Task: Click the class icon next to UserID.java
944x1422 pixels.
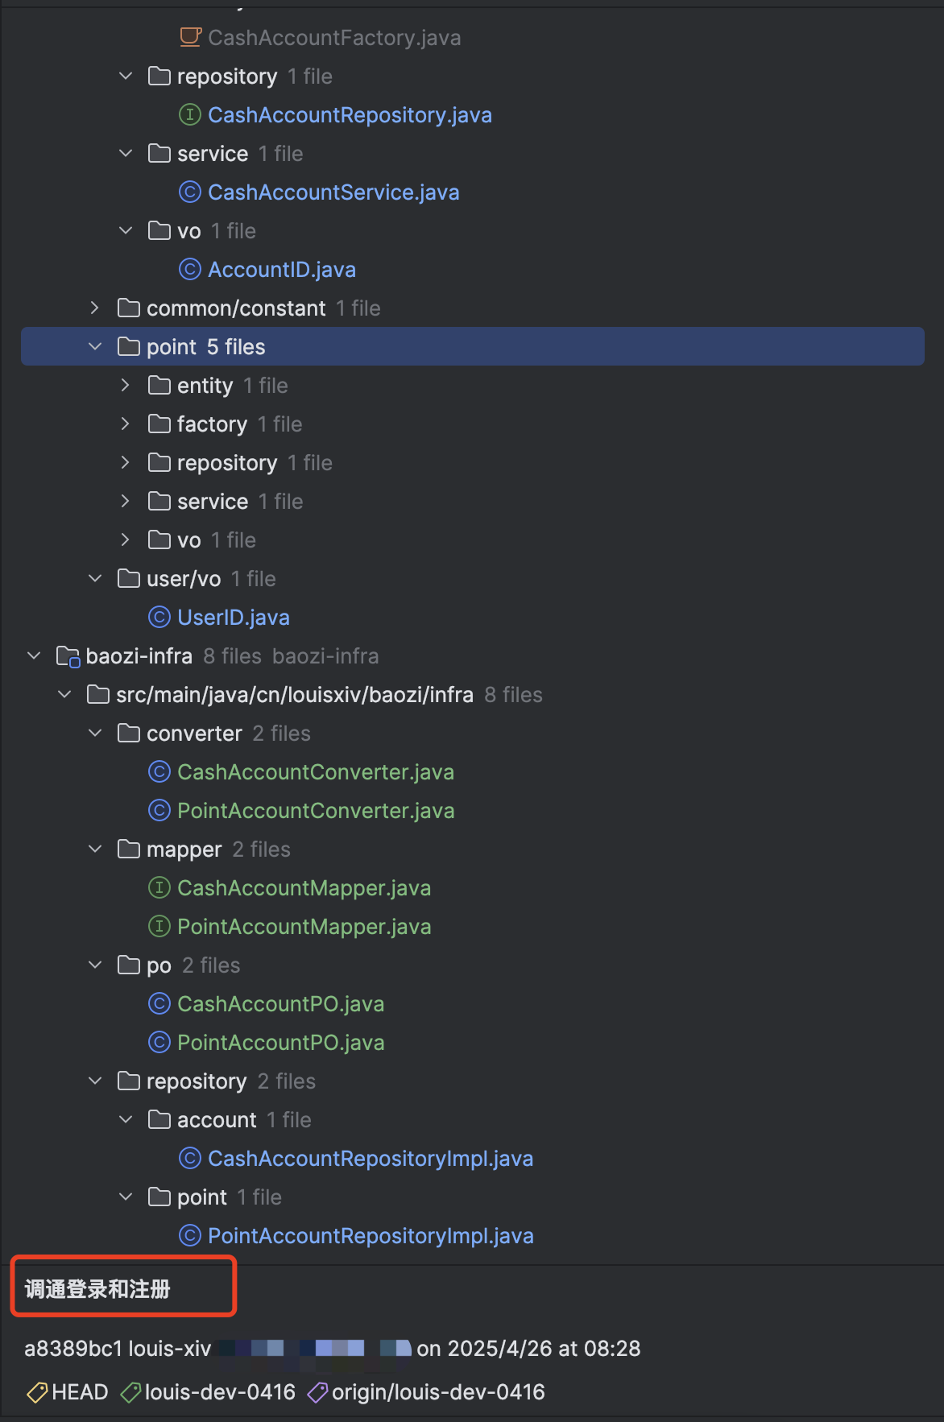Action: [x=159, y=618]
